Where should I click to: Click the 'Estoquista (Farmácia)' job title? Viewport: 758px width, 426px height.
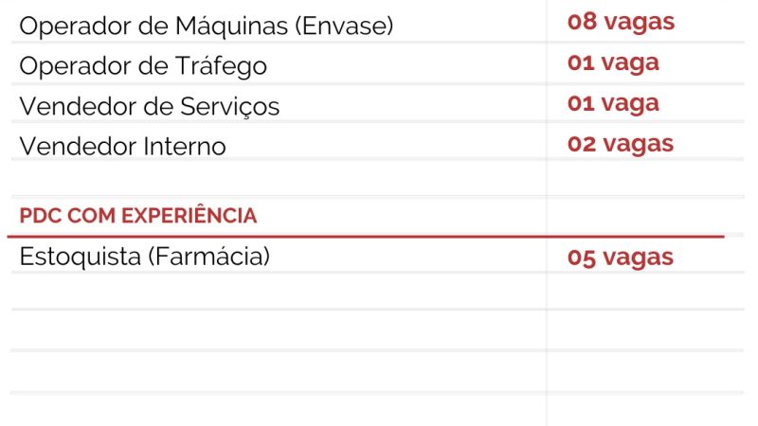(145, 256)
